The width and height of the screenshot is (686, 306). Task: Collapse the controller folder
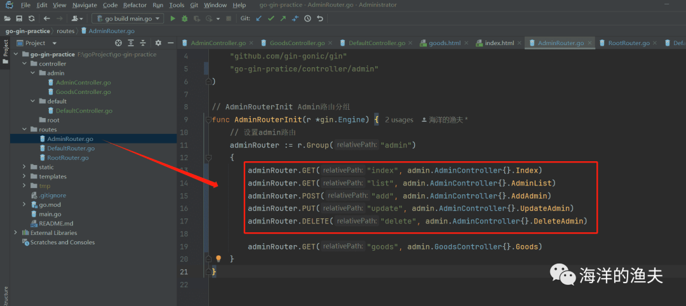click(x=25, y=64)
